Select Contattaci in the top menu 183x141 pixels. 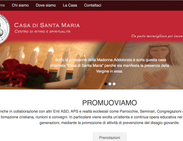(93, 5)
